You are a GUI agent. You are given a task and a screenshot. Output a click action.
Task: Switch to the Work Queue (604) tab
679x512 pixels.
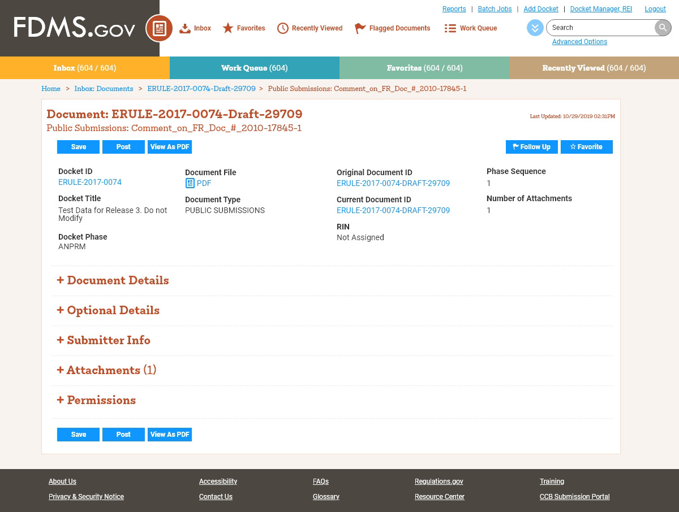(x=255, y=68)
